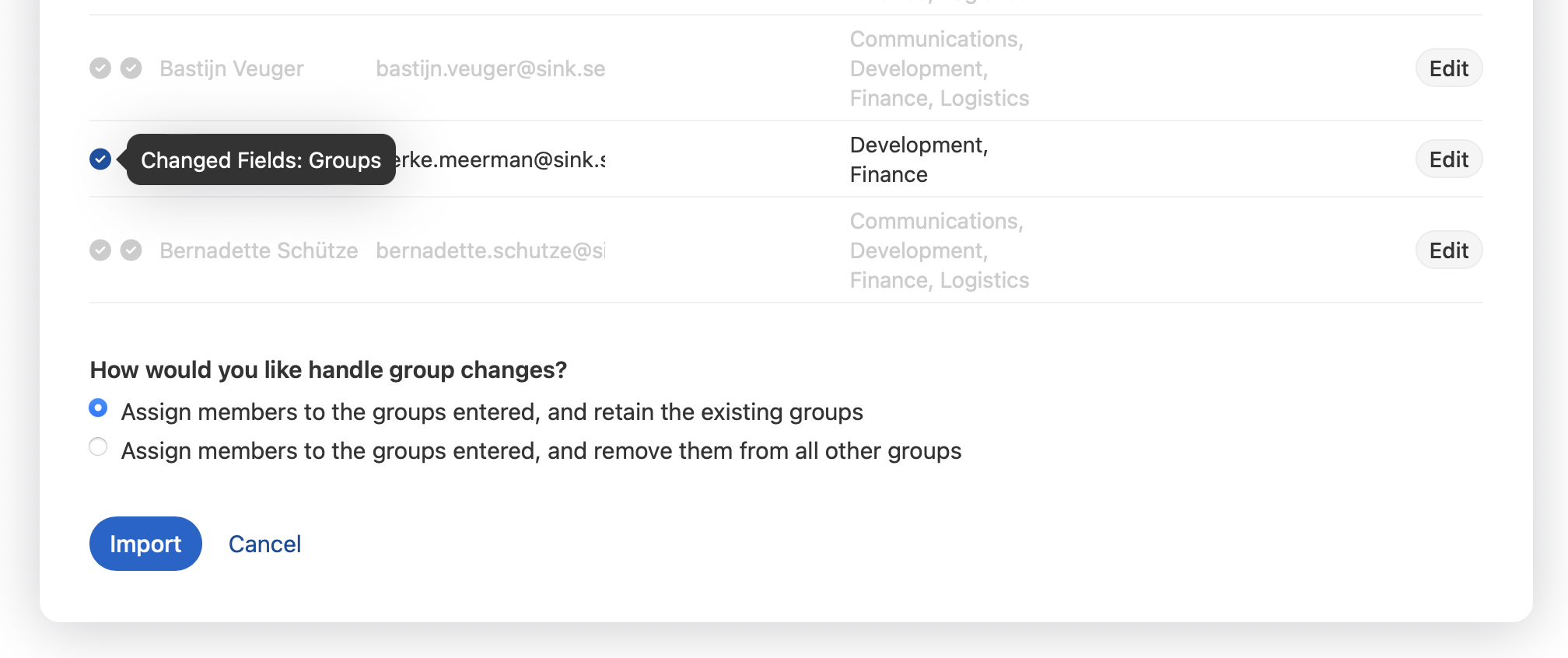Cancel the import
The image size is (1568, 658).
click(264, 544)
